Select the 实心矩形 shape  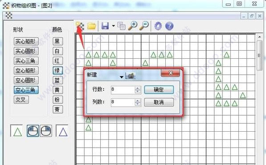(26, 41)
